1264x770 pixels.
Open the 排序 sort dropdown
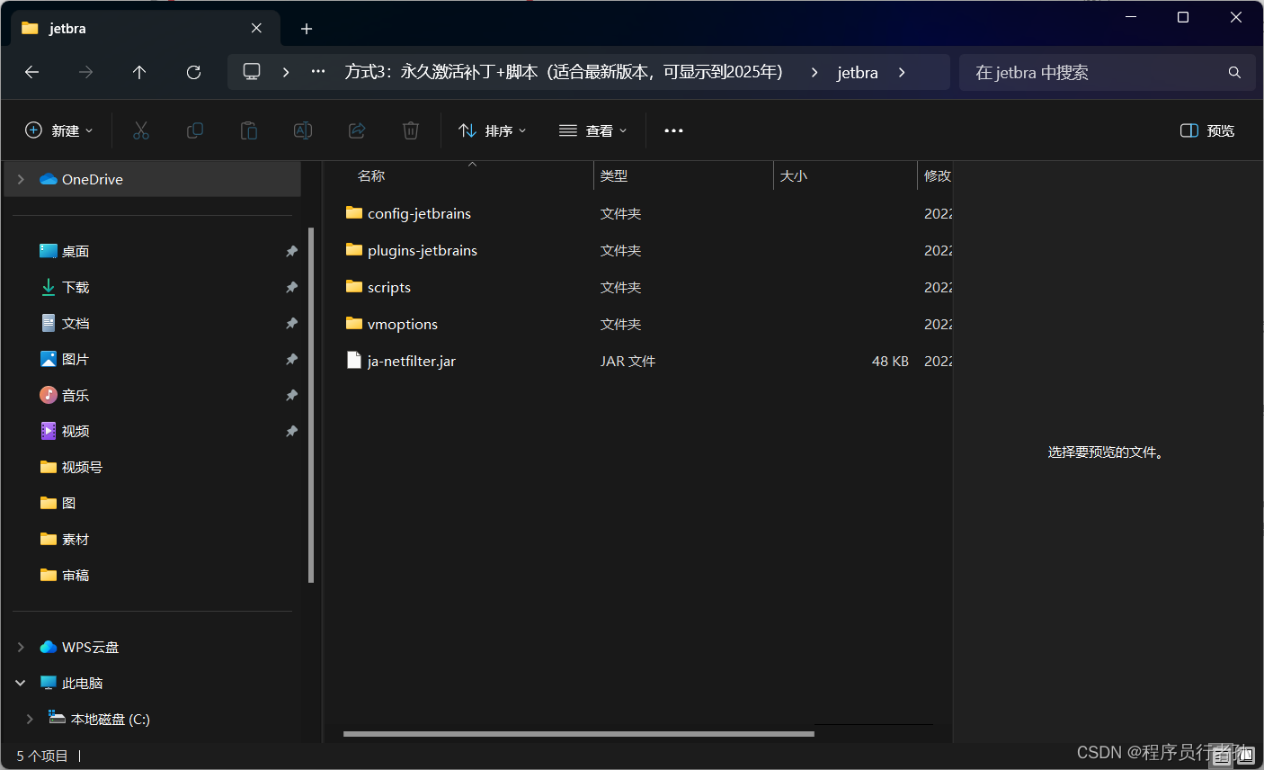coord(493,130)
